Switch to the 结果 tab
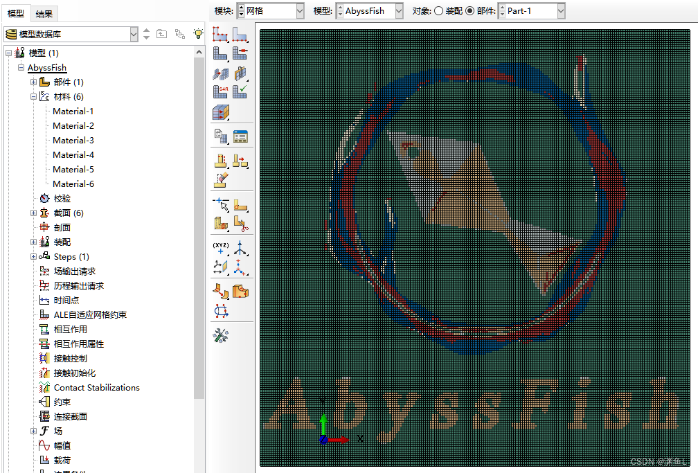The image size is (698, 473). 44,14
